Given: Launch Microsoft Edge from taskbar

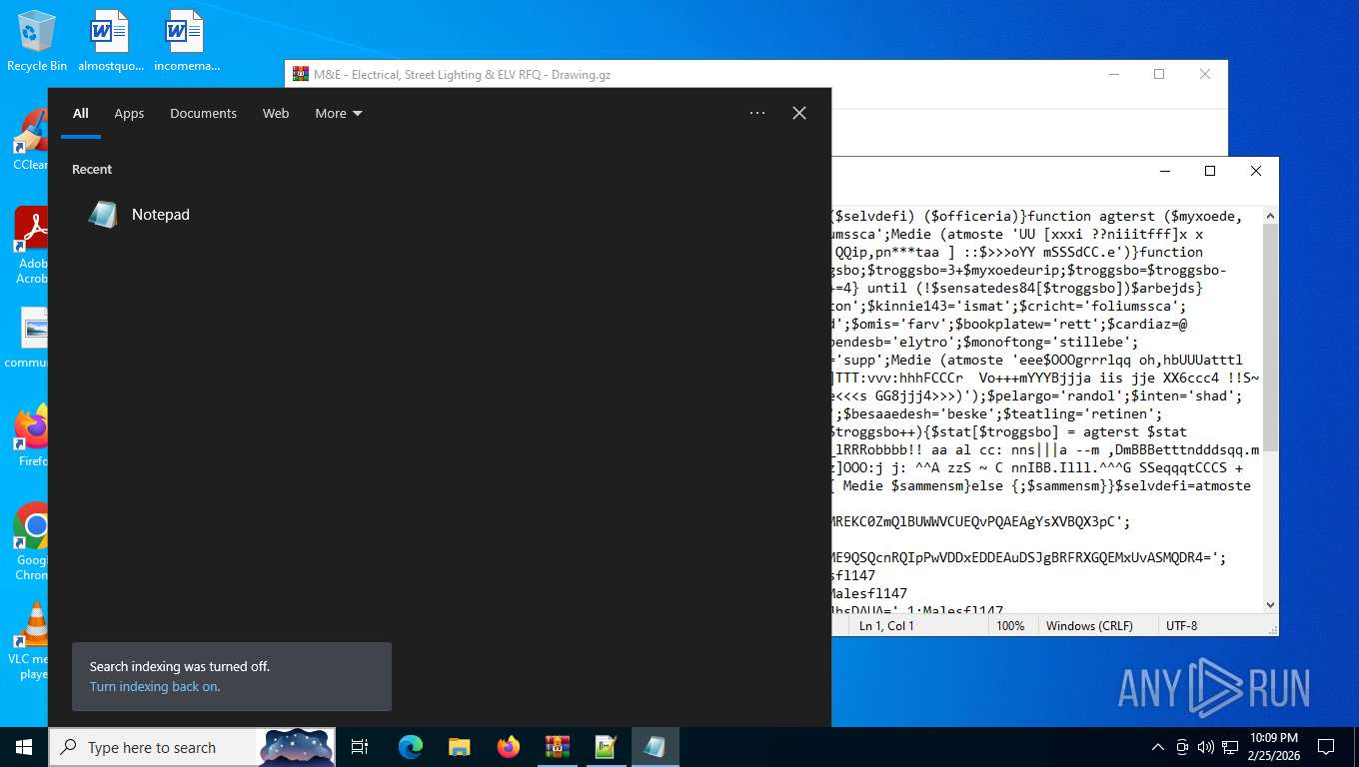Looking at the screenshot, I should [x=410, y=747].
